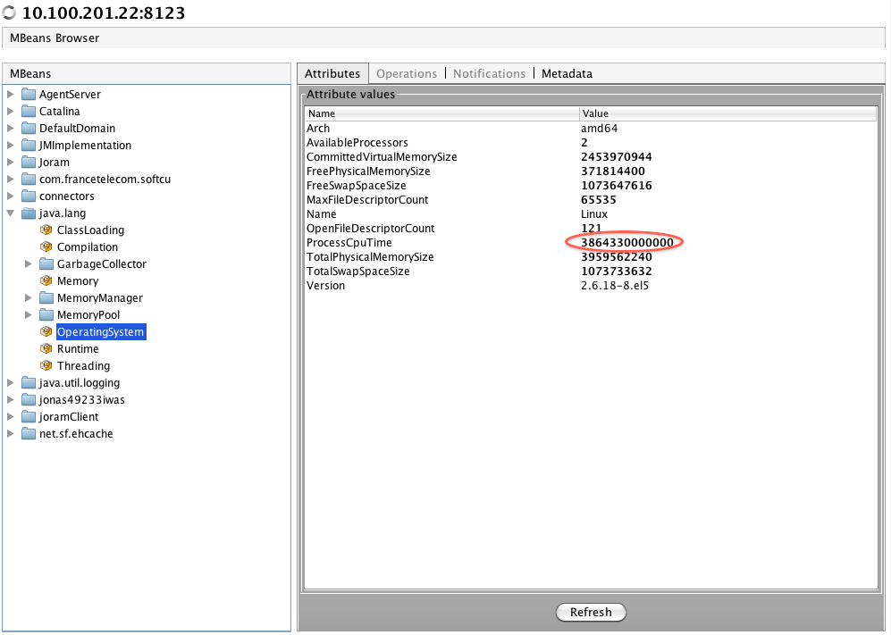Select the joramClient tree item

point(69,417)
